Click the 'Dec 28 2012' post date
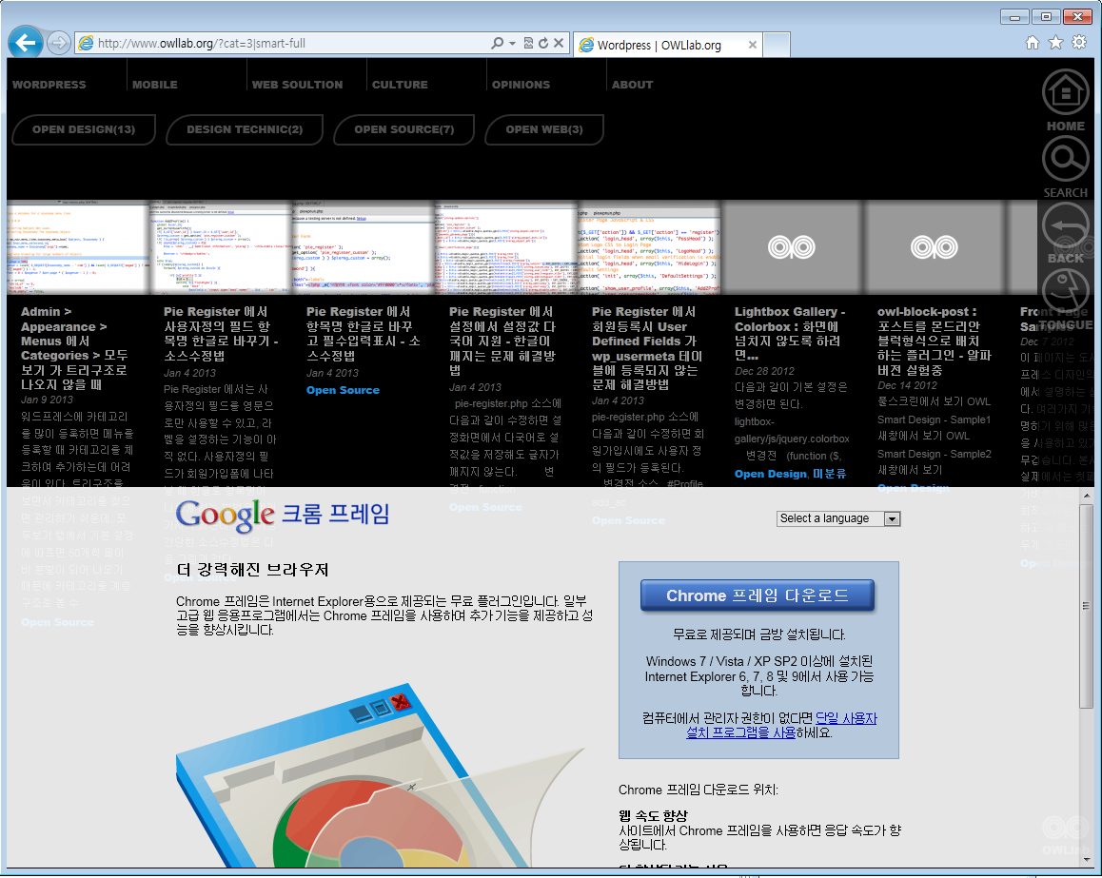 point(765,371)
